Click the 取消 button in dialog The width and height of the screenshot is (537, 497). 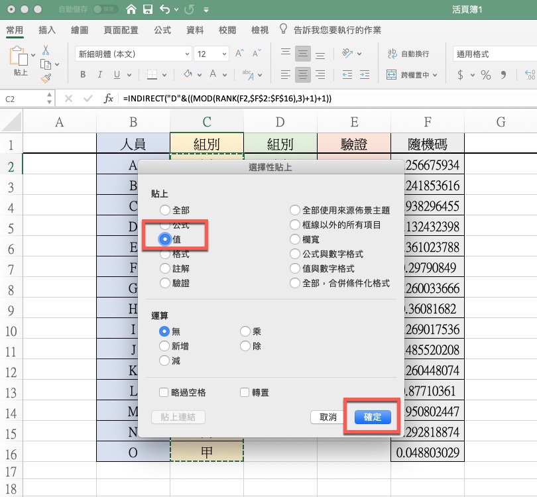pos(328,417)
